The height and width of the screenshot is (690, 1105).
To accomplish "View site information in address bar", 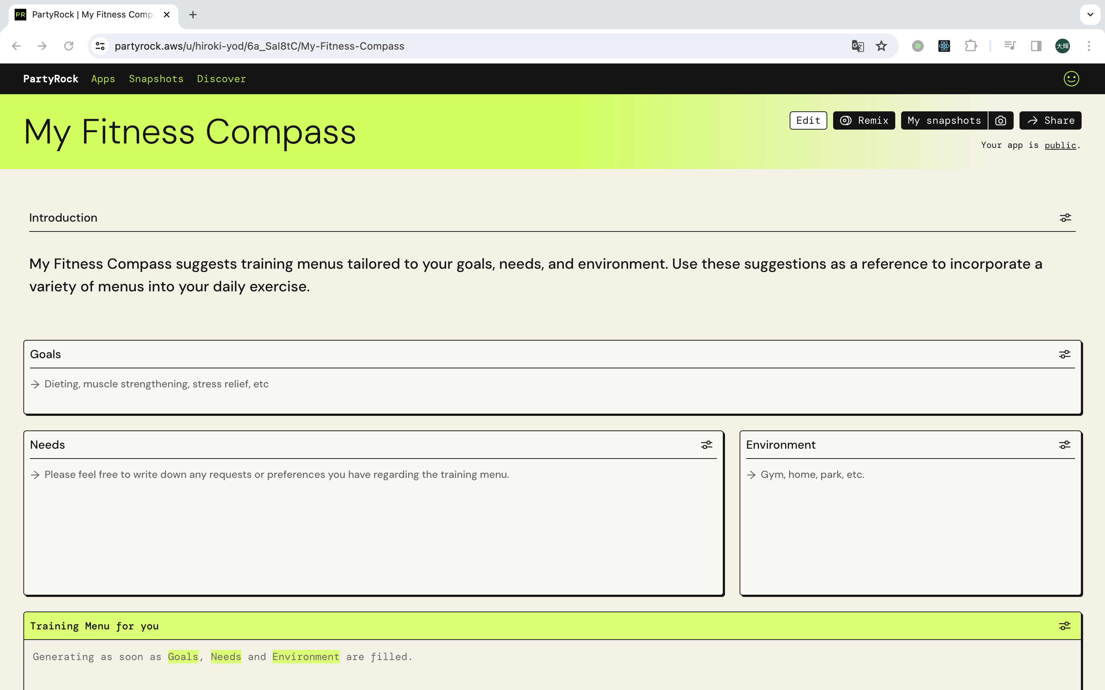I will tap(100, 46).
